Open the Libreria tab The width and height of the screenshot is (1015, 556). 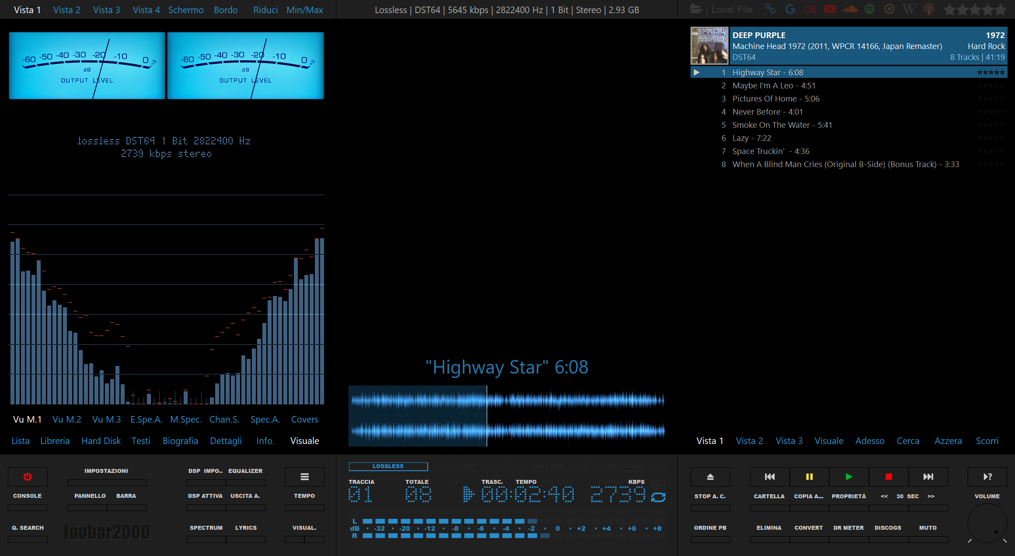coord(55,441)
